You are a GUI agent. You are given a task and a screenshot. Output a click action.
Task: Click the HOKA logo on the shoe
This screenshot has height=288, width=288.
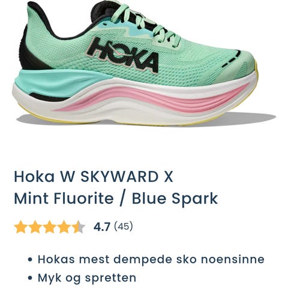[x=124, y=55]
